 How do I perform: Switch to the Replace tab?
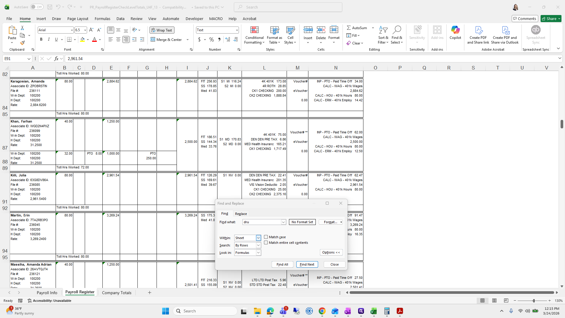(x=241, y=214)
